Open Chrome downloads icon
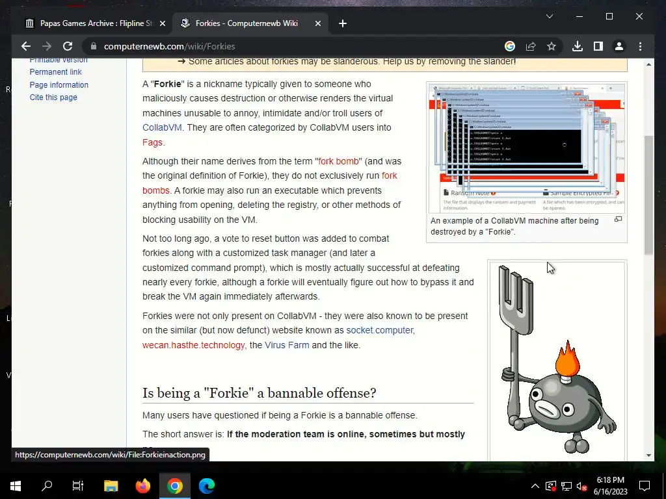Screen dimensions: 666x499 [x=578, y=46]
